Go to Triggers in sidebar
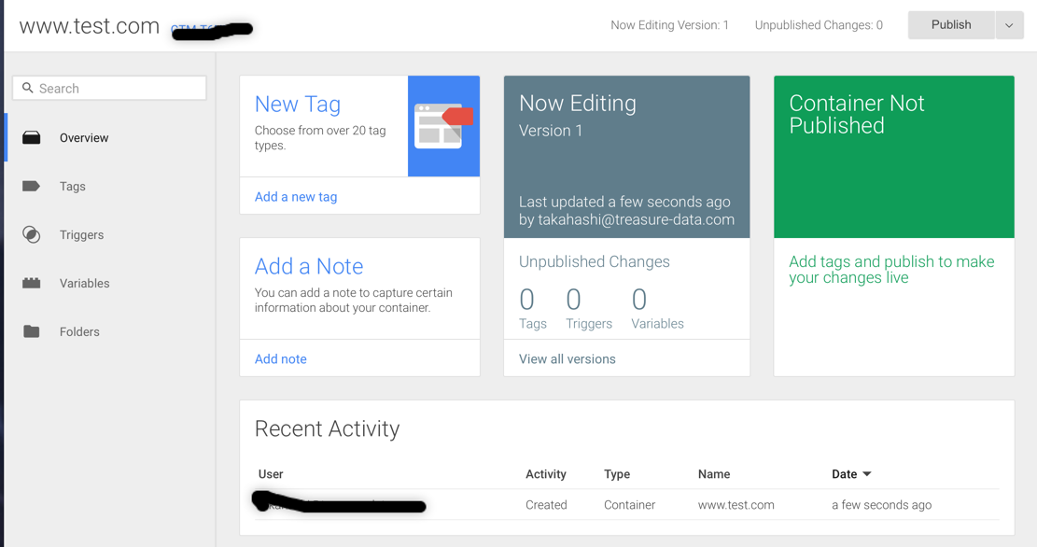1037x547 pixels. click(x=81, y=235)
